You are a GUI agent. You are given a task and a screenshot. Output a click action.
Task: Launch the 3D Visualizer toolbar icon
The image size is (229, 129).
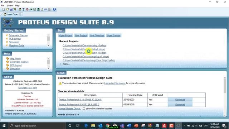tap(31, 9)
